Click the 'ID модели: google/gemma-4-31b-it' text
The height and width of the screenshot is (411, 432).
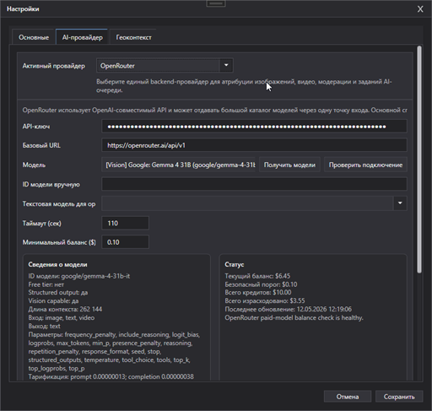click(79, 276)
